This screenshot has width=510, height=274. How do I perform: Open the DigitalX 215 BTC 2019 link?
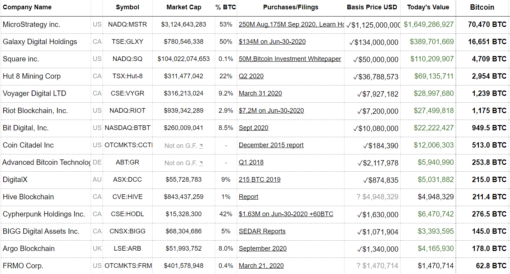(259, 180)
